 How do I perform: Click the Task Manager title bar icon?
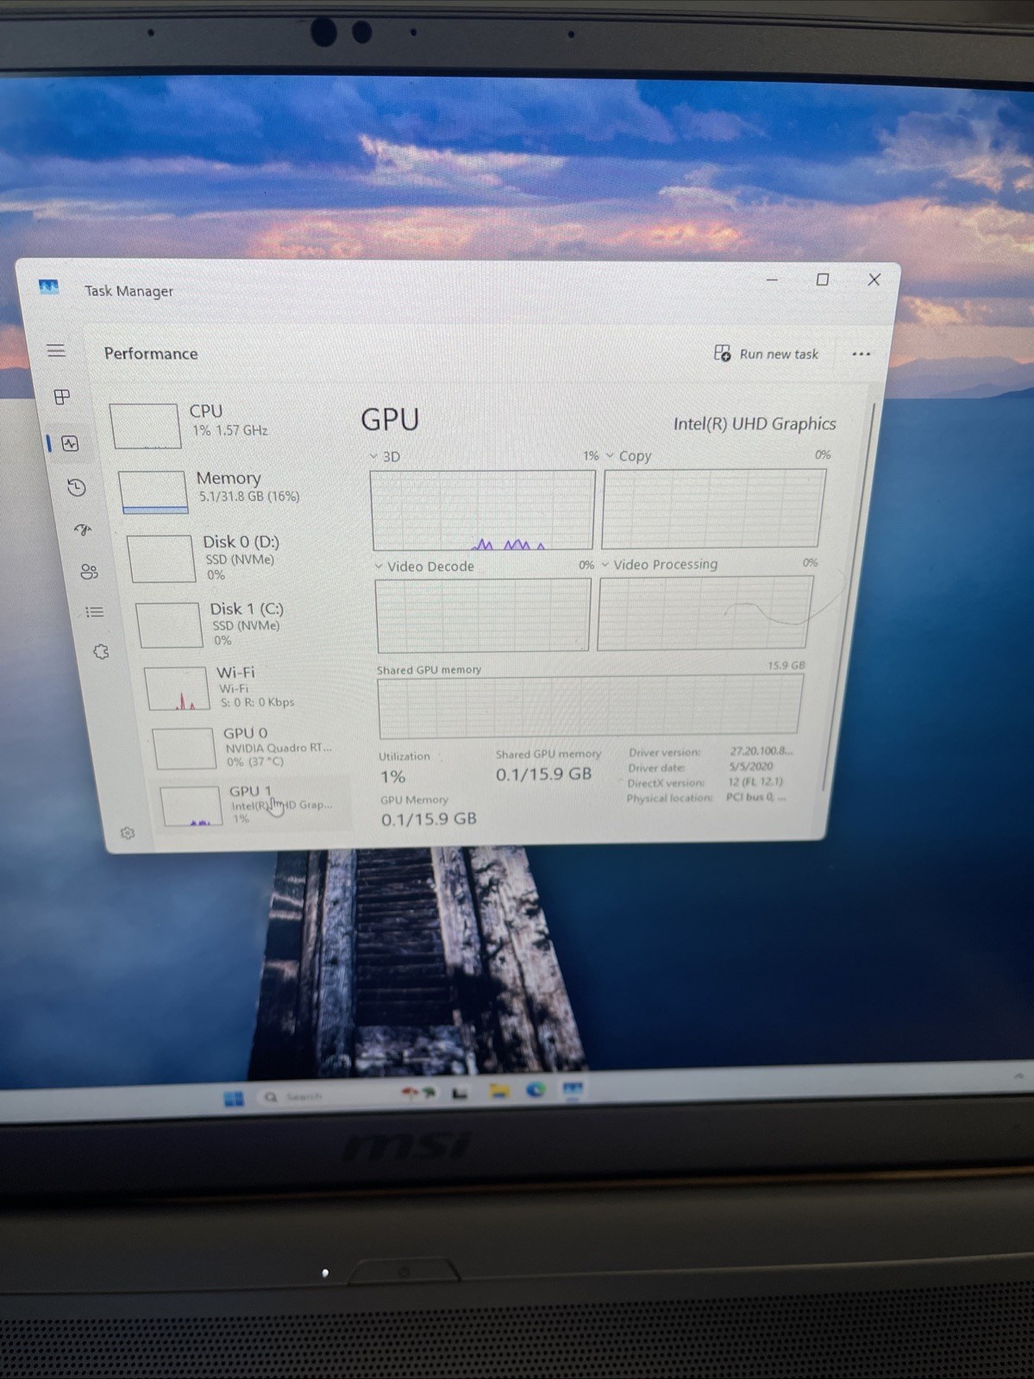(x=49, y=287)
